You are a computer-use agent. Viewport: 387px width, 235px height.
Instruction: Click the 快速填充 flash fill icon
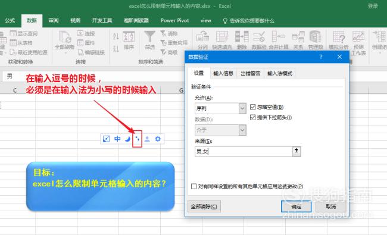click(x=222, y=37)
